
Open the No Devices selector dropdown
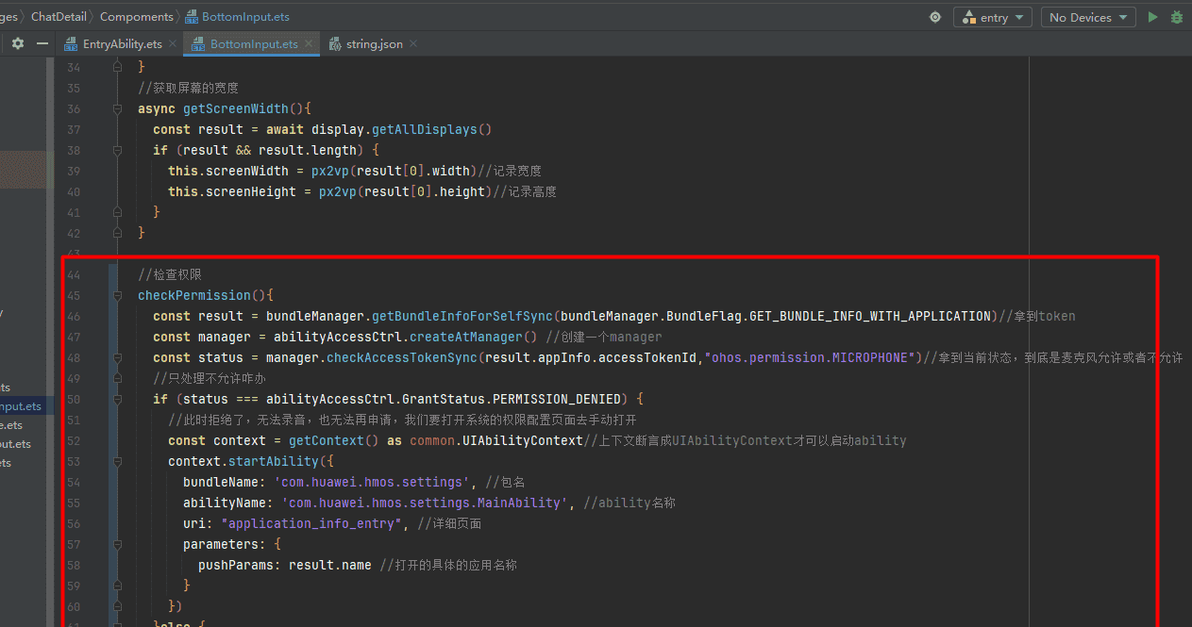pos(1087,17)
